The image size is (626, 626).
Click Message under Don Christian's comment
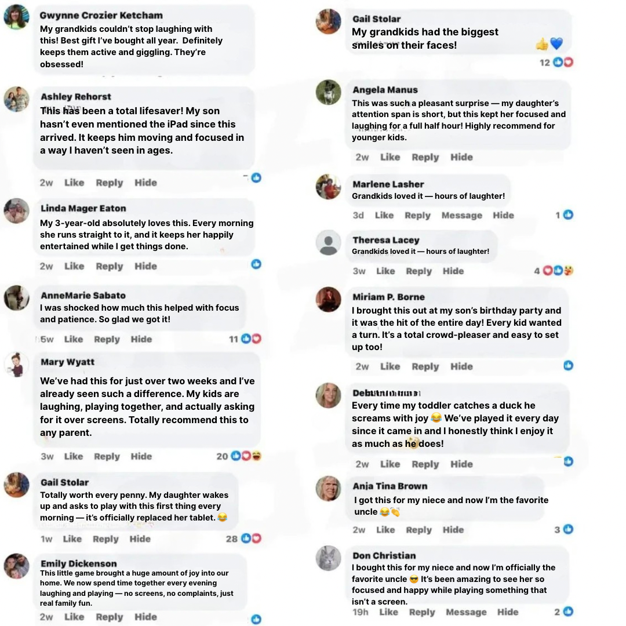click(x=466, y=612)
